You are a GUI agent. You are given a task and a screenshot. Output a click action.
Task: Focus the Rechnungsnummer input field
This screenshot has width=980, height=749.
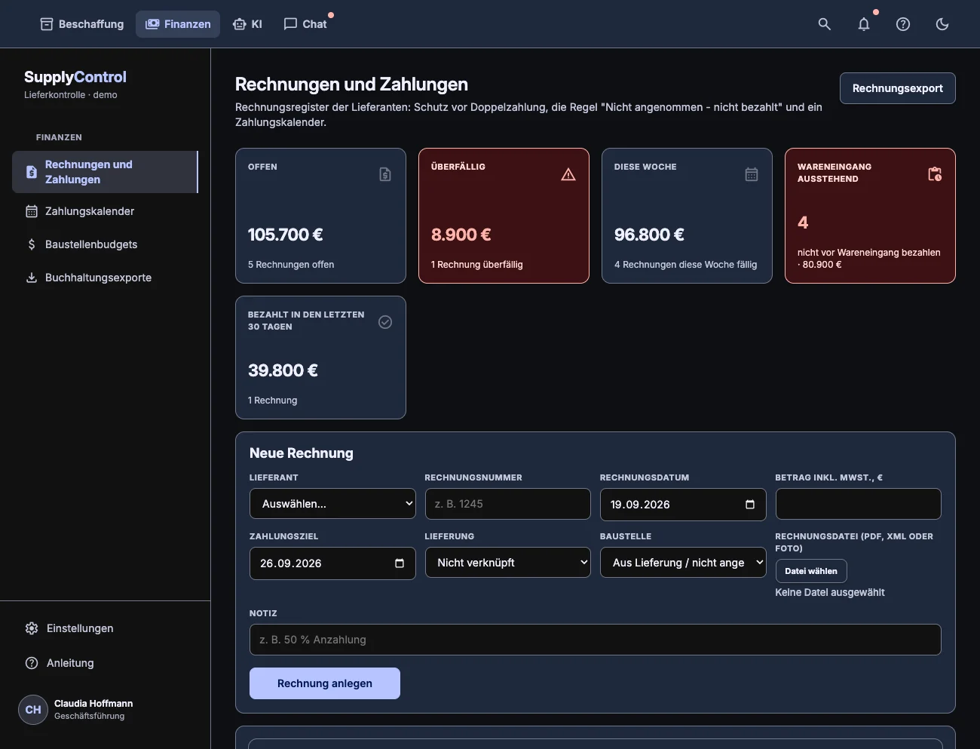point(508,504)
